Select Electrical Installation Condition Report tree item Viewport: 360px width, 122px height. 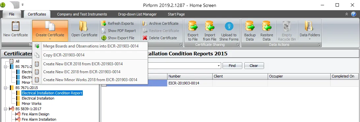52,93
